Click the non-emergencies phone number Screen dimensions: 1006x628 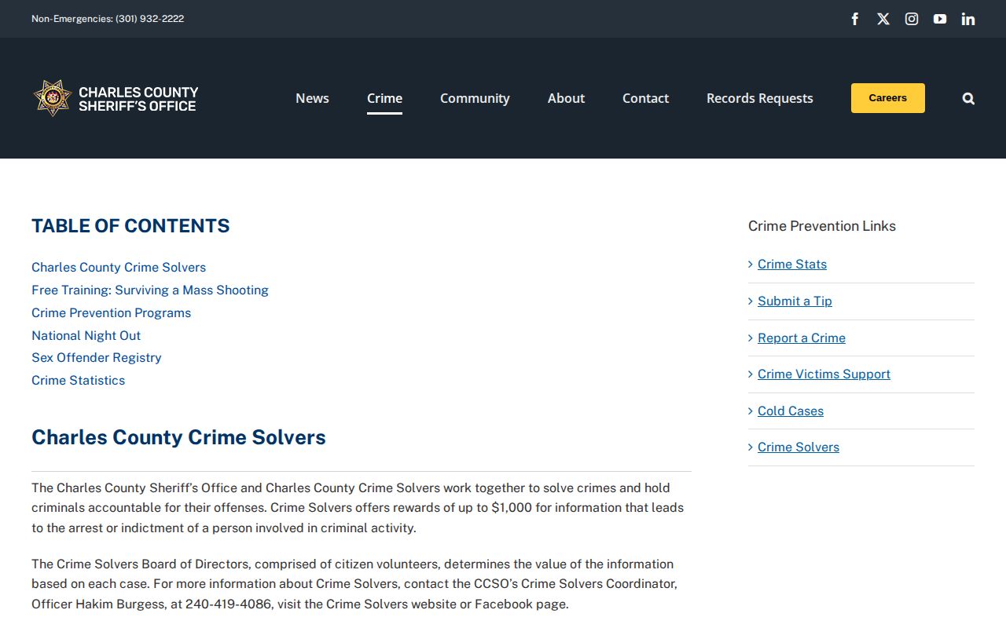coord(149,19)
